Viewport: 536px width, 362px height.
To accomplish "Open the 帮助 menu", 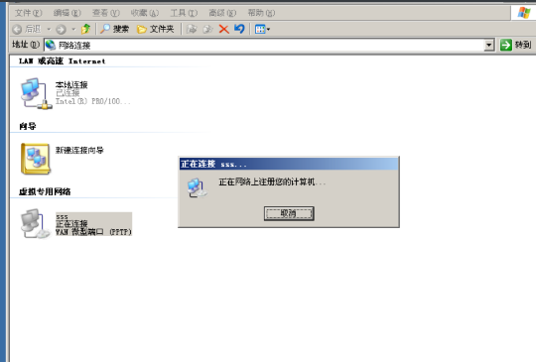I will tap(261, 13).
